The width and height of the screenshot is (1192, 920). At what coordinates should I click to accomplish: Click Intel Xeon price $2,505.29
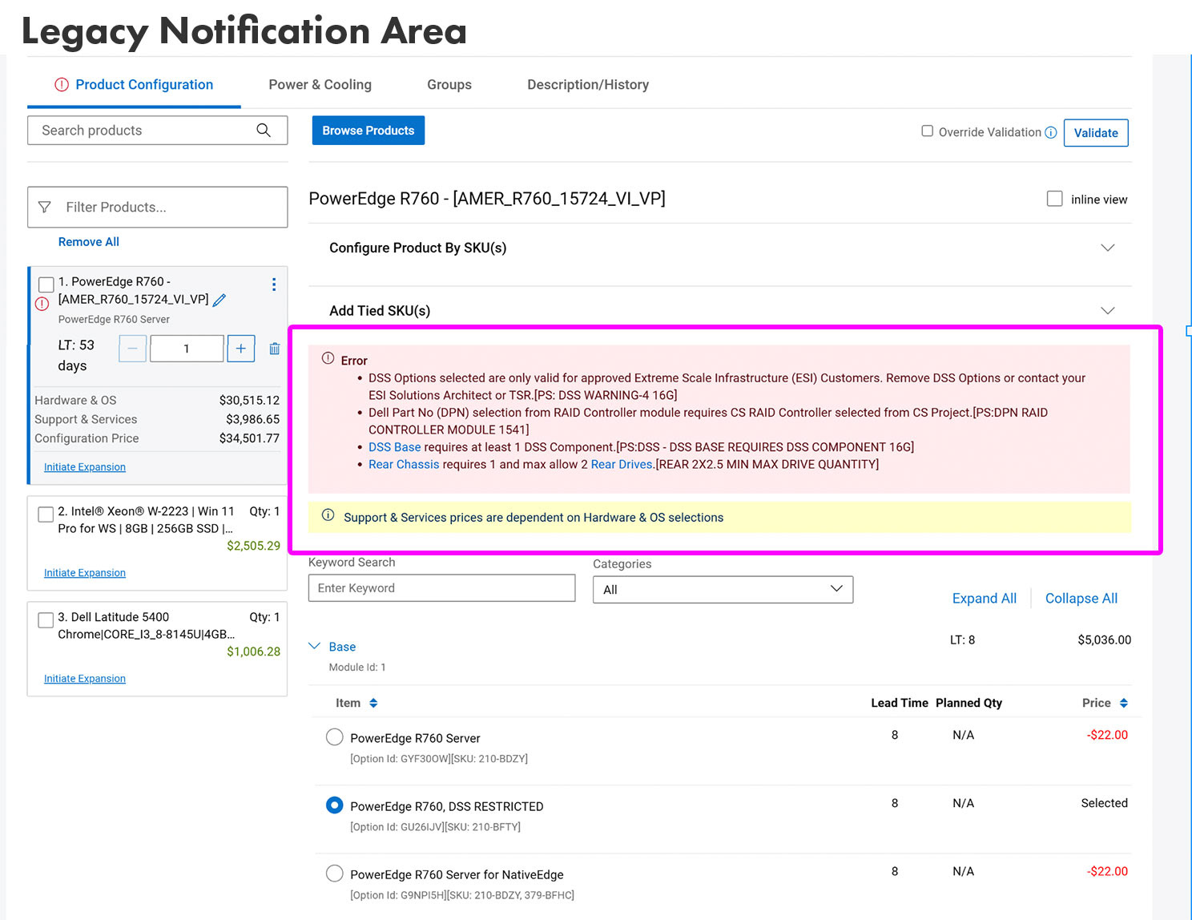coord(253,546)
